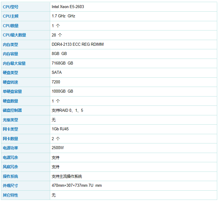
Task: Select the 2500W value
Action: 58,148
